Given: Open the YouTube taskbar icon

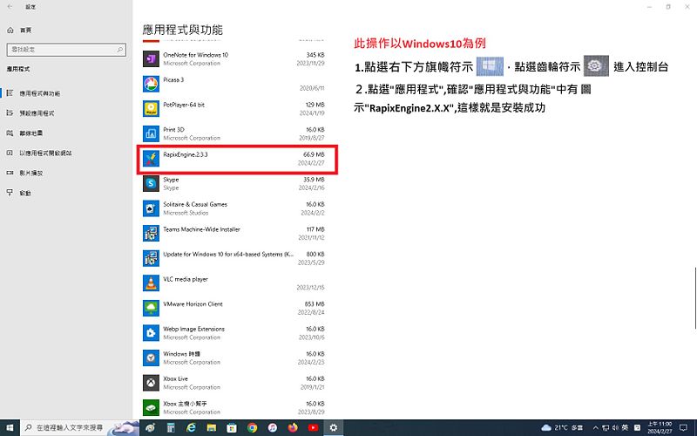Looking at the screenshot, I should tap(313, 427).
